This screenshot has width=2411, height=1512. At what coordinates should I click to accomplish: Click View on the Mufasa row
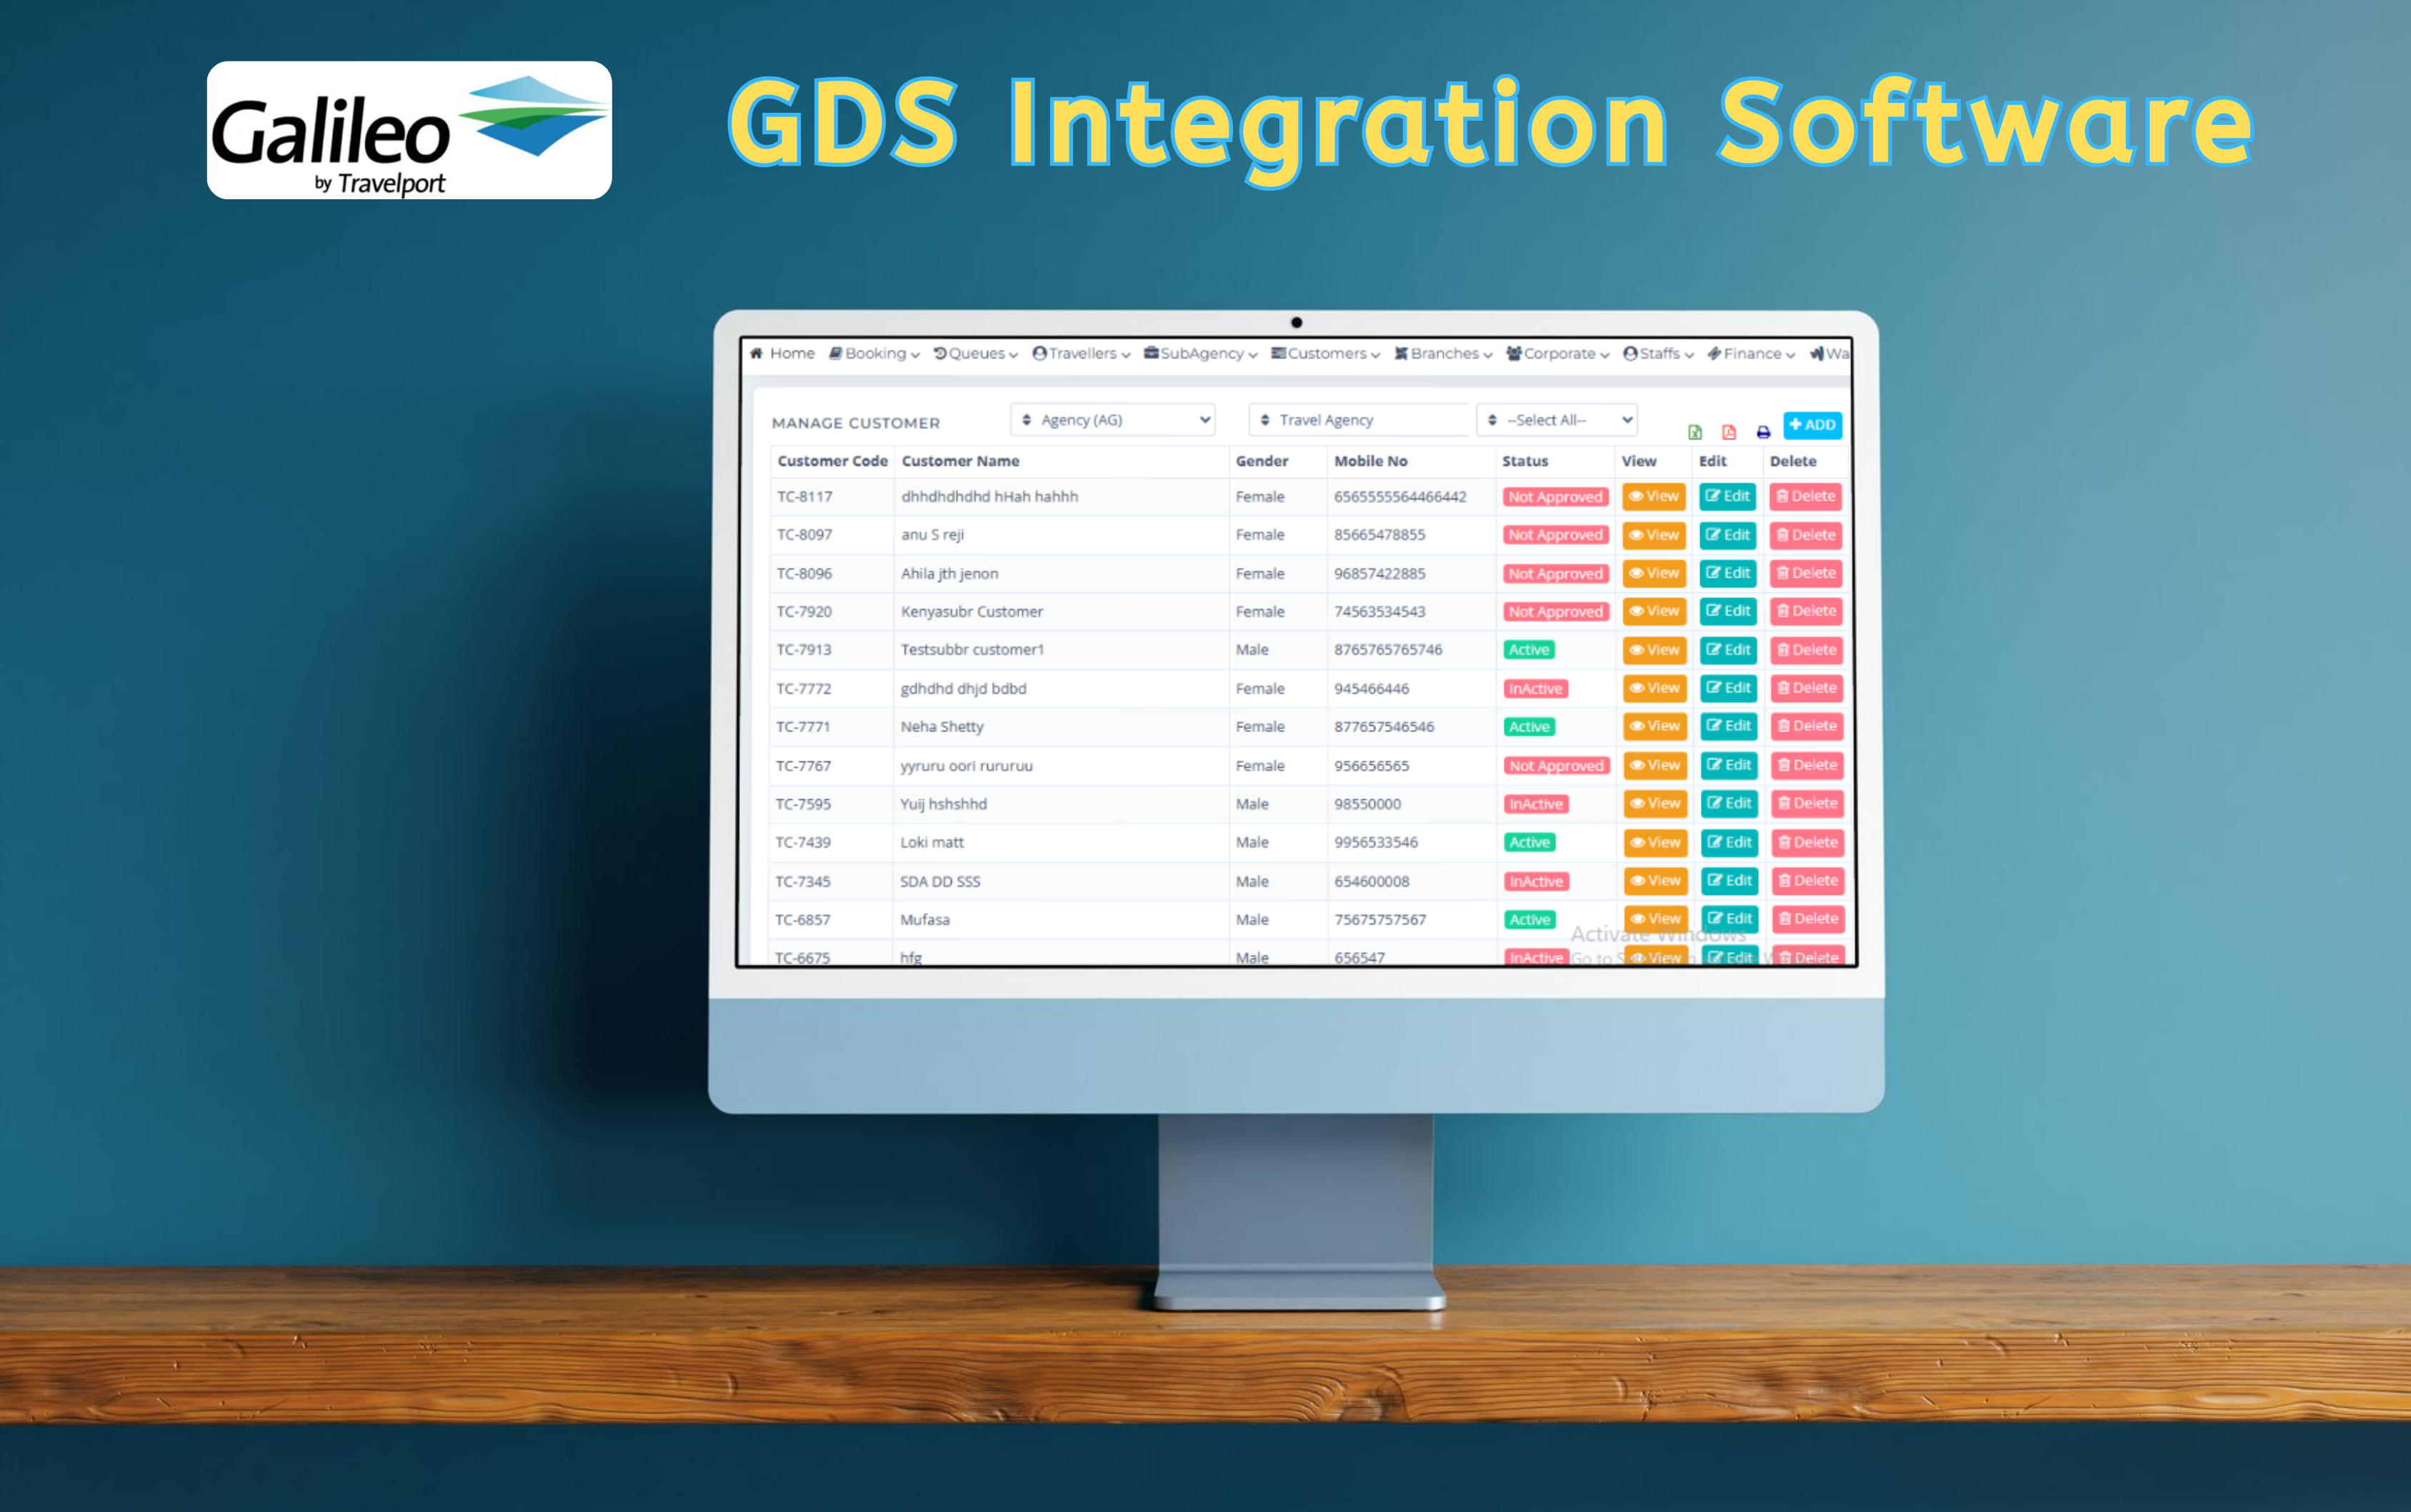(1656, 919)
